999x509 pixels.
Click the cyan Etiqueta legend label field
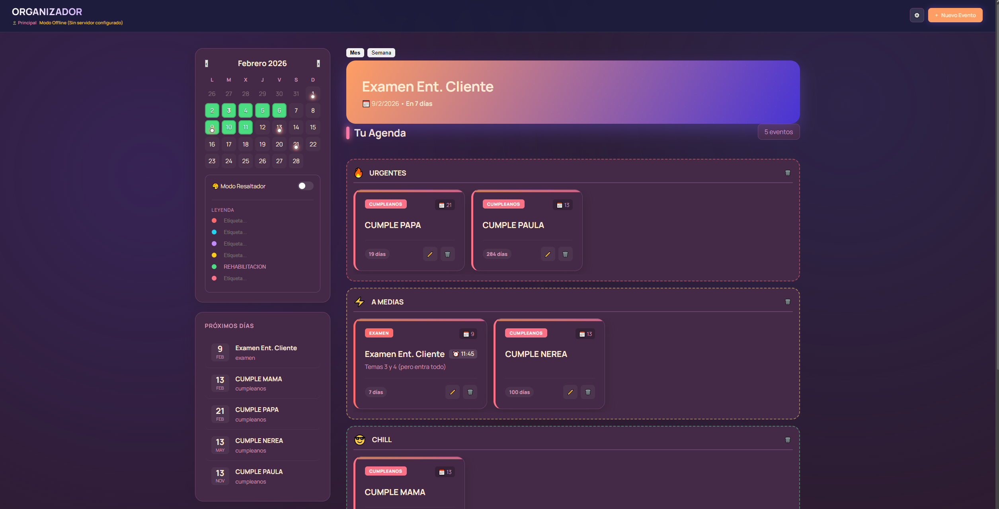pyautogui.click(x=235, y=232)
